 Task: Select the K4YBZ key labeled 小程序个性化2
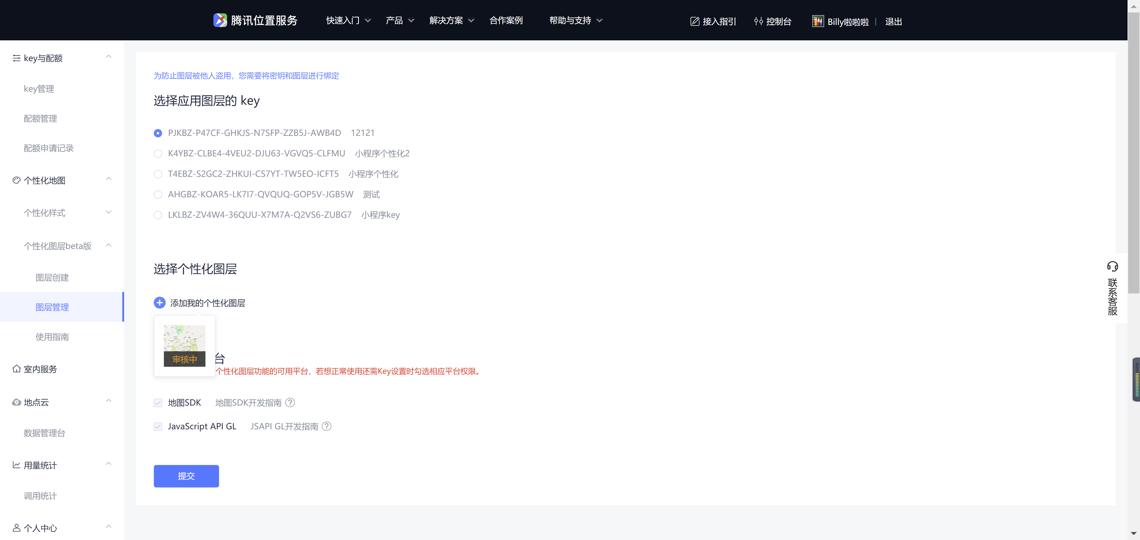point(158,153)
